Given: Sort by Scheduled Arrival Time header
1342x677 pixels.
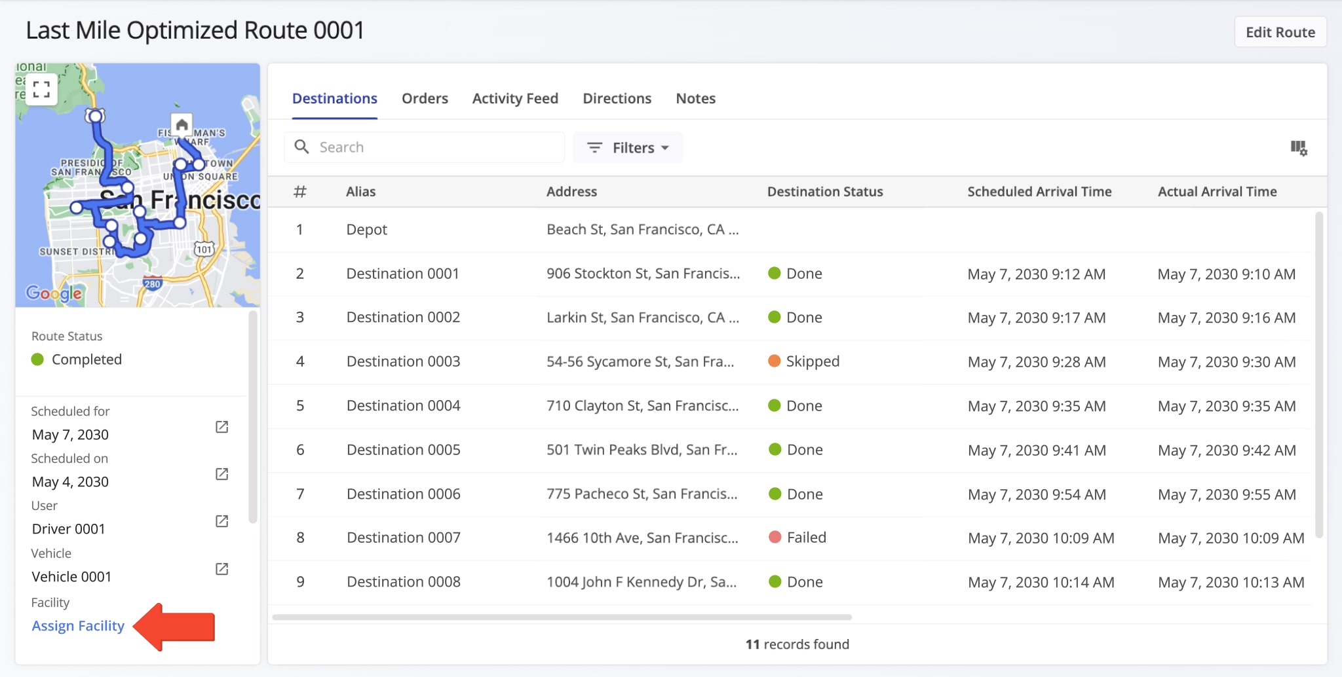Looking at the screenshot, I should [x=1039, y=191].
